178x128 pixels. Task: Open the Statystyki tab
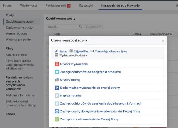click(x=86, y=6)
